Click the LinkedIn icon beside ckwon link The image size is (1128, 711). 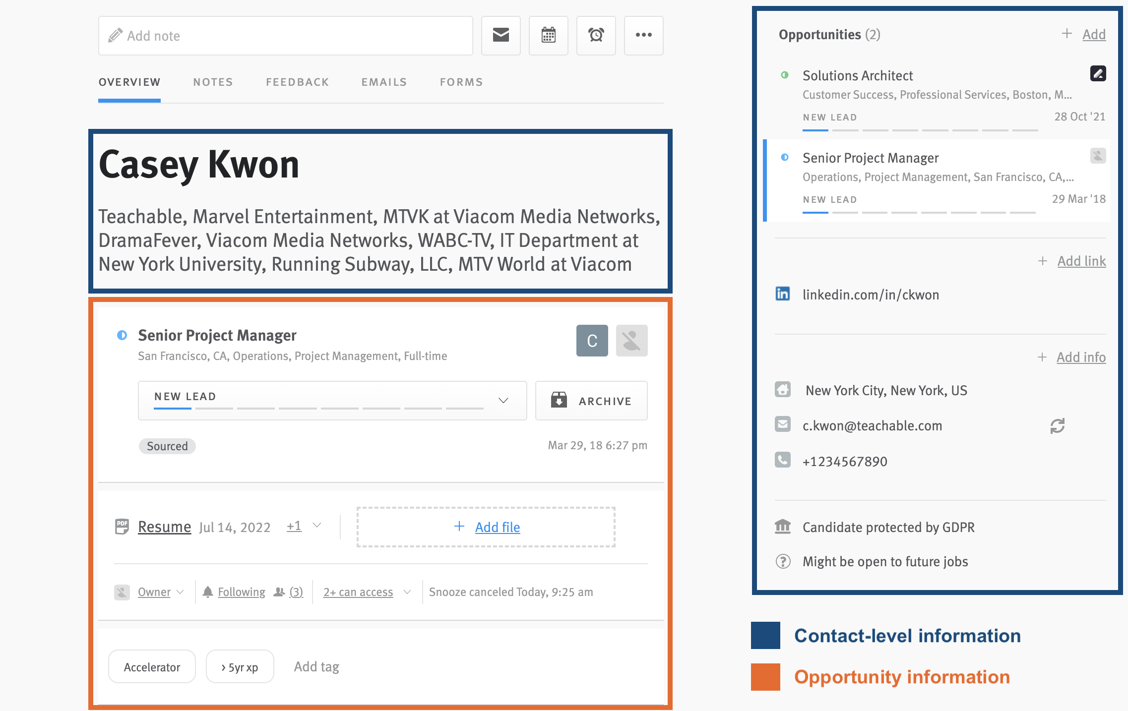(x=783, y=294)
